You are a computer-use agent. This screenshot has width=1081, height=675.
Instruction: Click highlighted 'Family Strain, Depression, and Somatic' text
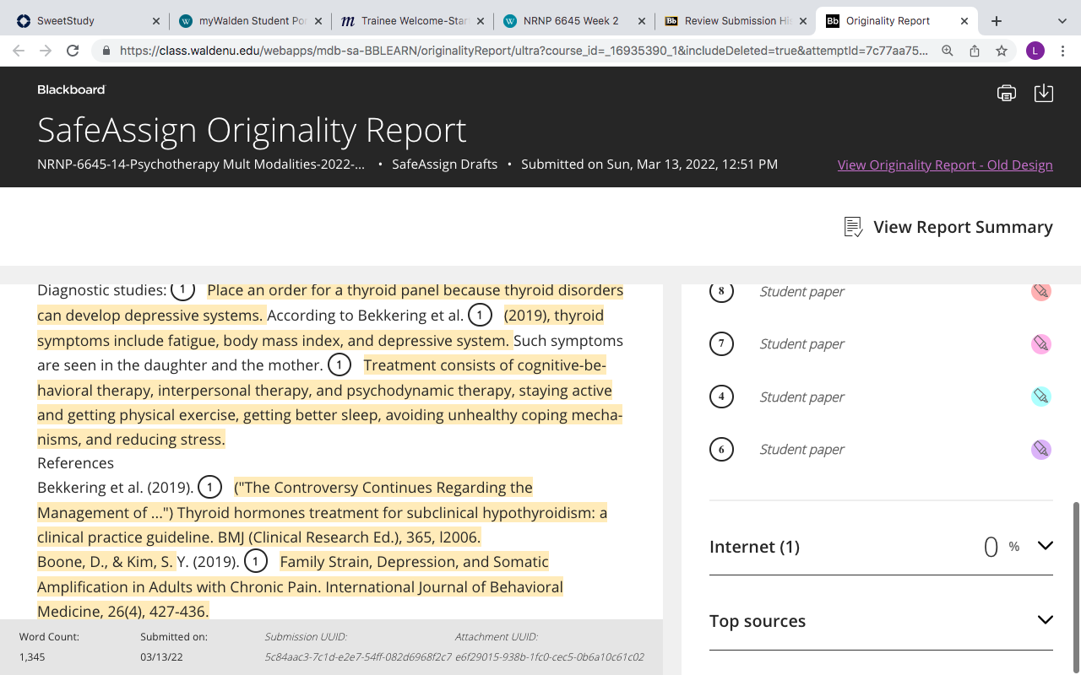[414, 561]
